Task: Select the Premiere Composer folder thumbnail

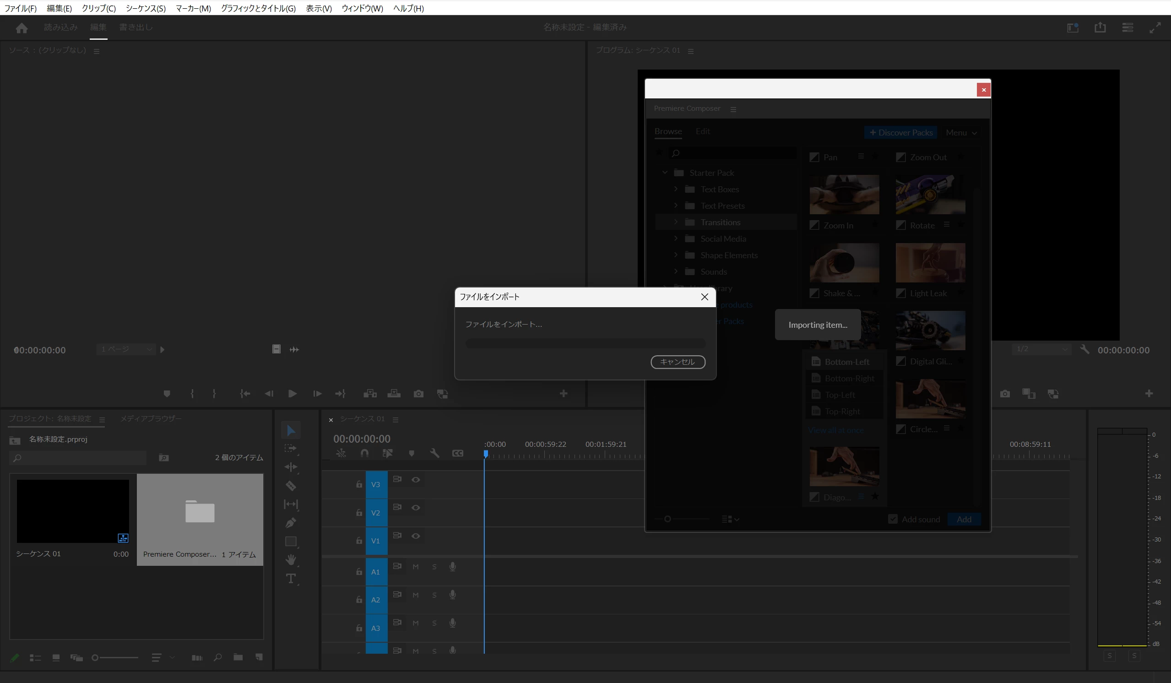Action: pyautogui.click(x=200, y=511)
